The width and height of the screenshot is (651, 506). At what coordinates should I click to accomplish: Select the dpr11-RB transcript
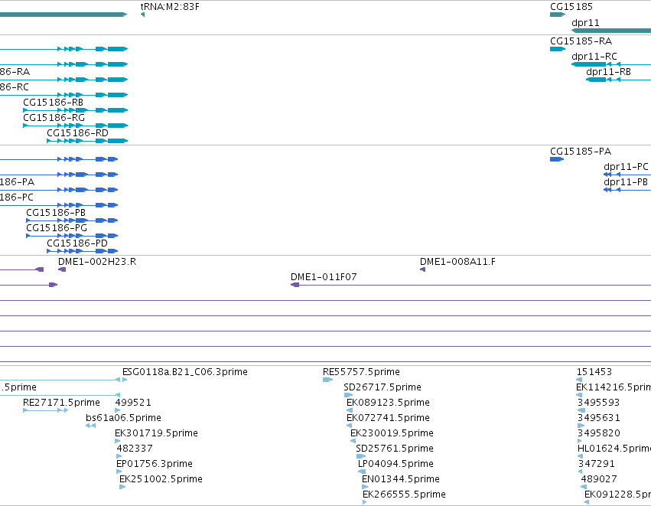[x=608, y=72]
